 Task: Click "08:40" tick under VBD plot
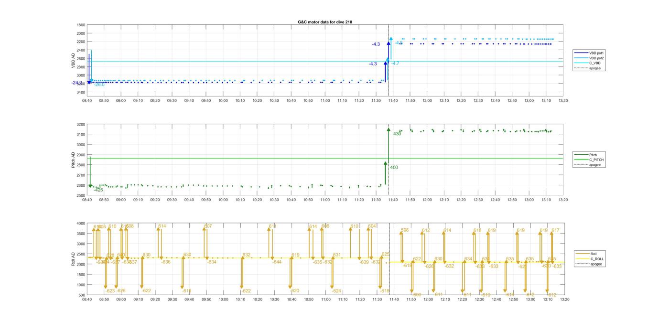click(x=87, y=101)
